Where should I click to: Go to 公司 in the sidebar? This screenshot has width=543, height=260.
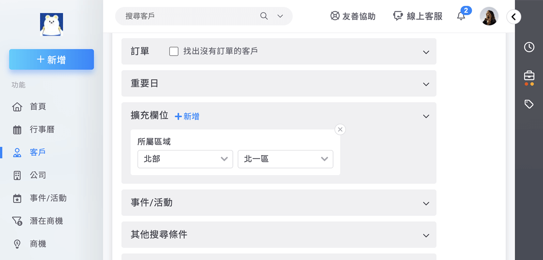pos(38,175)
